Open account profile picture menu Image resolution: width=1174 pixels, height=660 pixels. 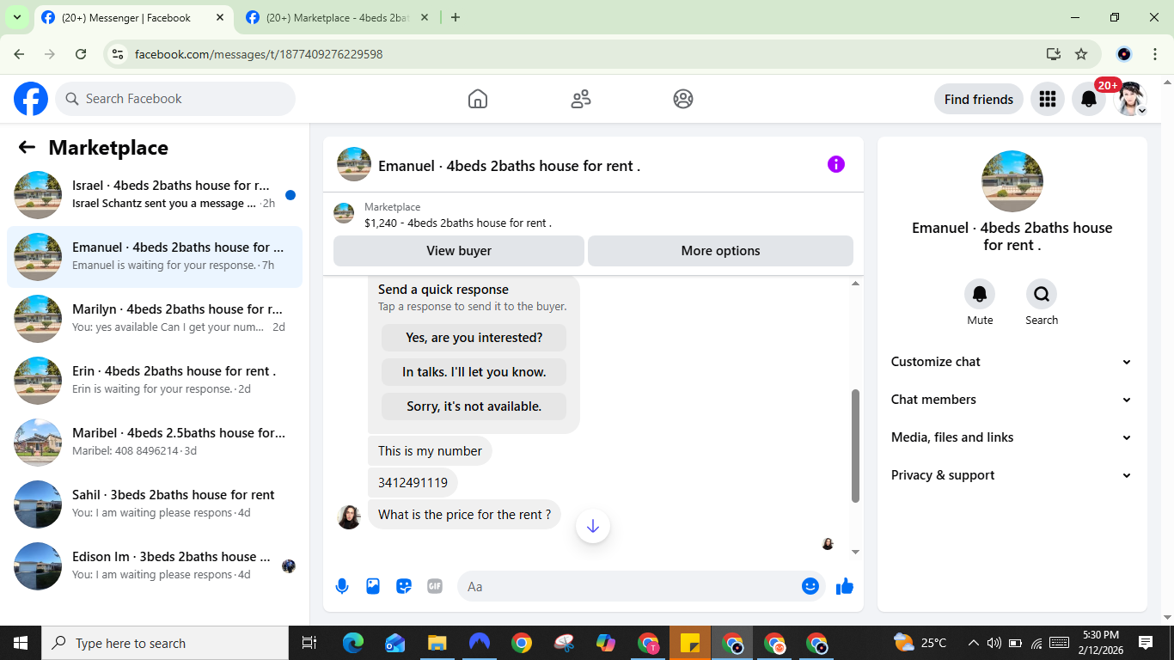pos(1130,99)
